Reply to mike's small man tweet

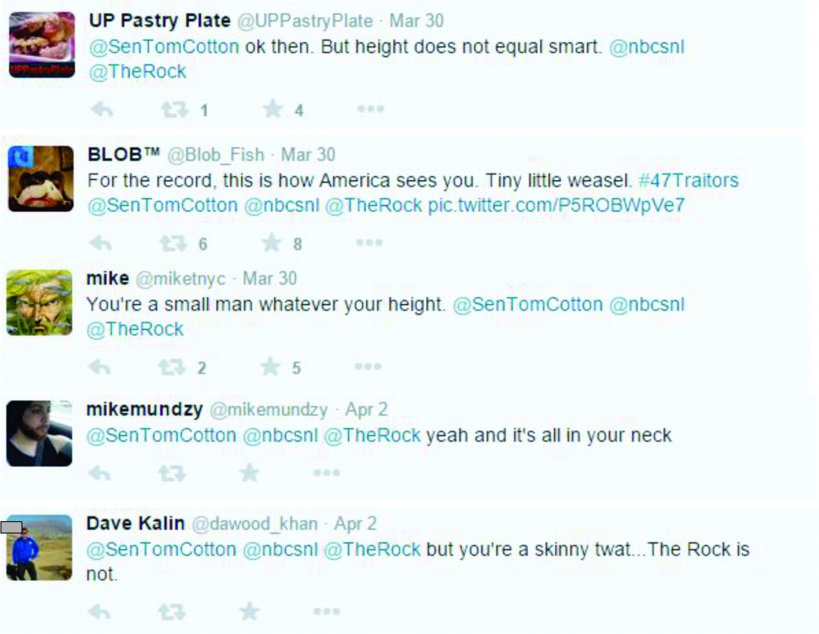tap(99, 367)
